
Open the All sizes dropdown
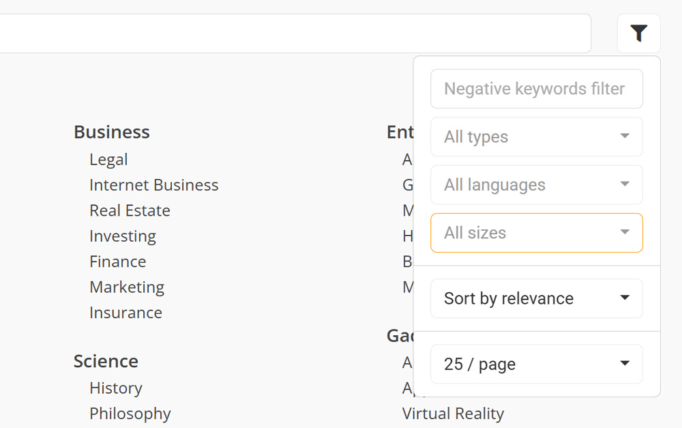[536, 233]
